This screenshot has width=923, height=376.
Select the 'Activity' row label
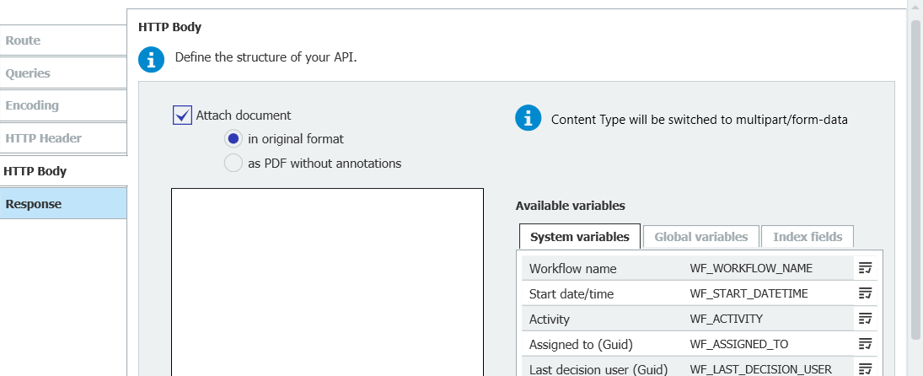(550, 319)
